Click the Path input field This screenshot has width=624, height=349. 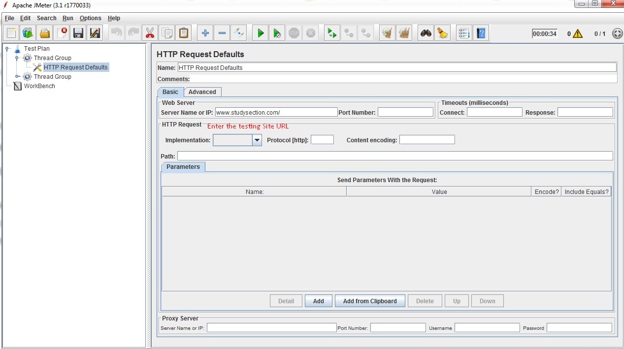pos(395,156)
